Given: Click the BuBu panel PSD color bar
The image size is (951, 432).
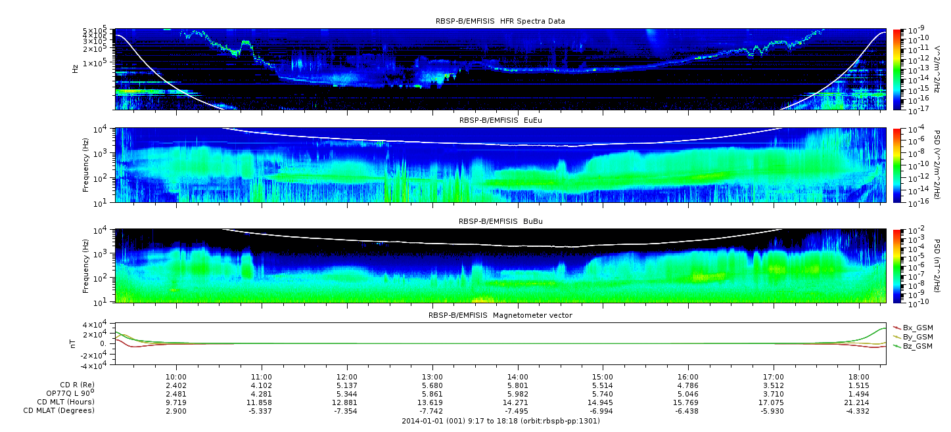Looking at the screenshot, I should click(896, 265).
